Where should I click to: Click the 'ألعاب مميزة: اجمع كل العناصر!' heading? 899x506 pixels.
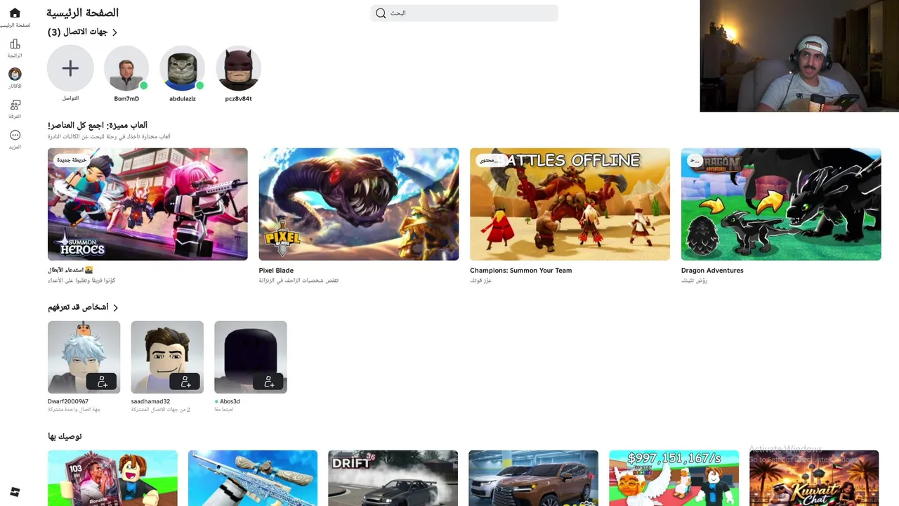pyautogui.click(x=98, y=125)
